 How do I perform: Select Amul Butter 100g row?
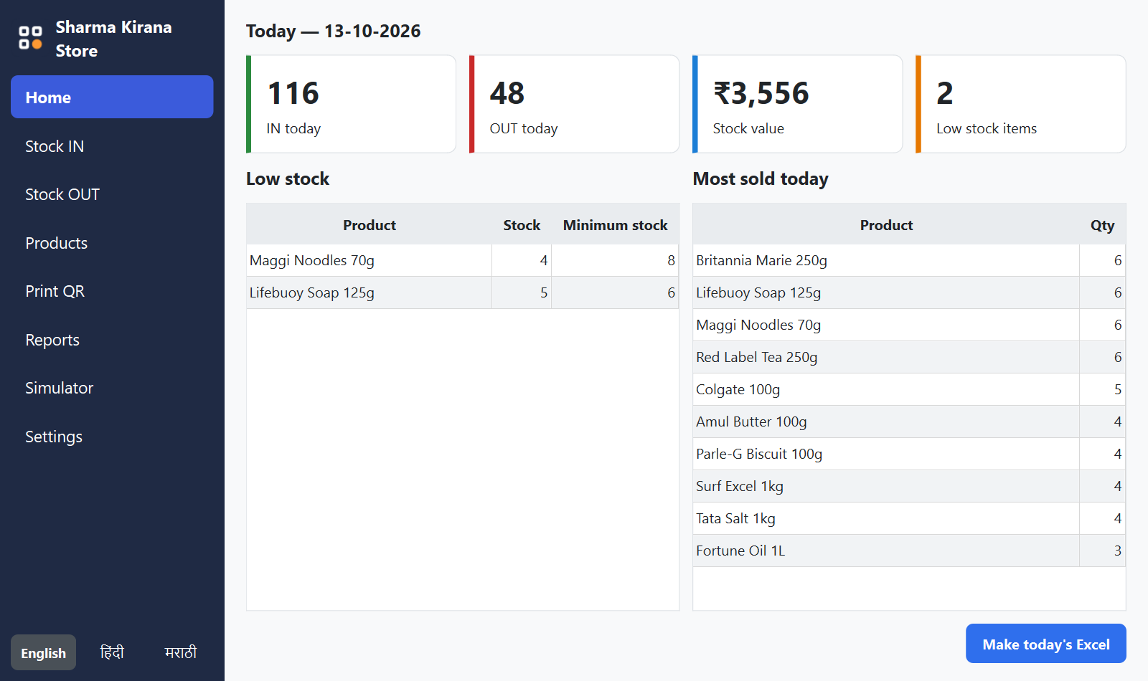point(909,422)
